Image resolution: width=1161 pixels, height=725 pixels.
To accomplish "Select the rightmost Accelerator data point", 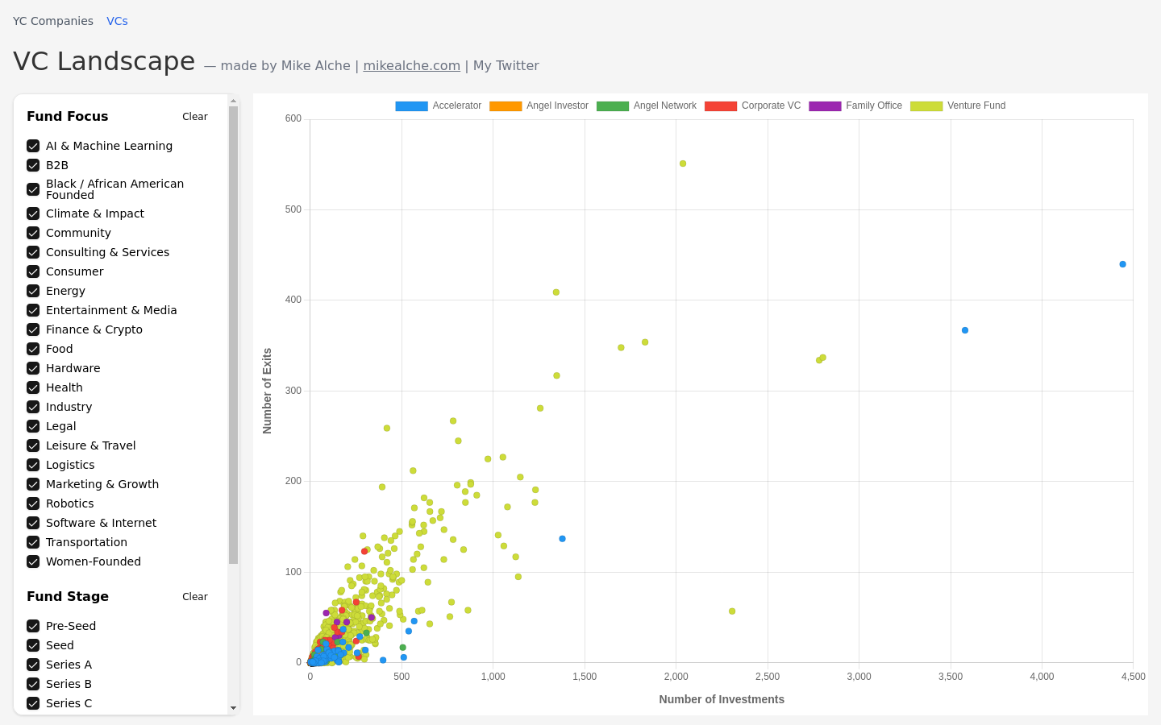I will [x=1122, y=264].
